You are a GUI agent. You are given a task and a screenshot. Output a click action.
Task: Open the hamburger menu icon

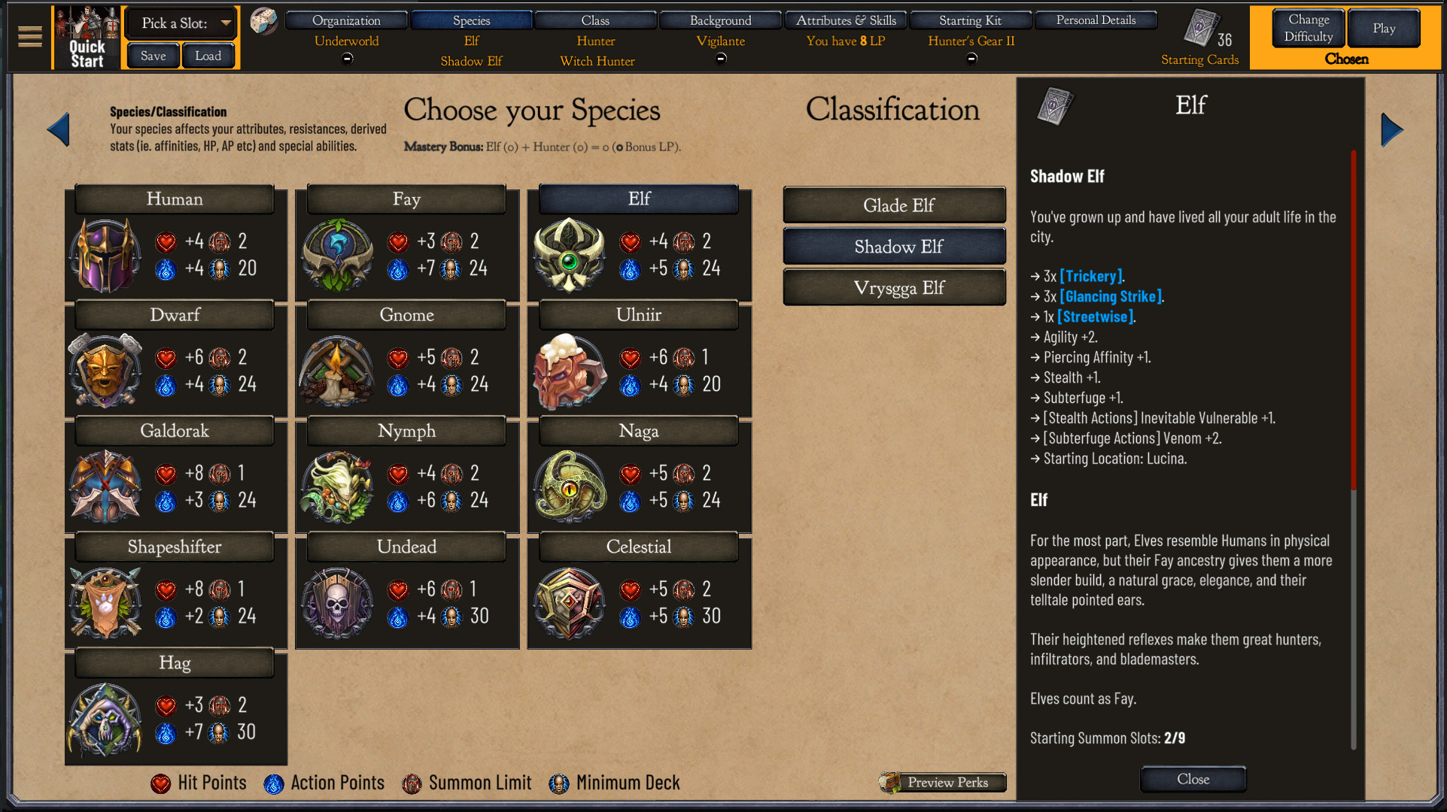click(x=30, y=36)
